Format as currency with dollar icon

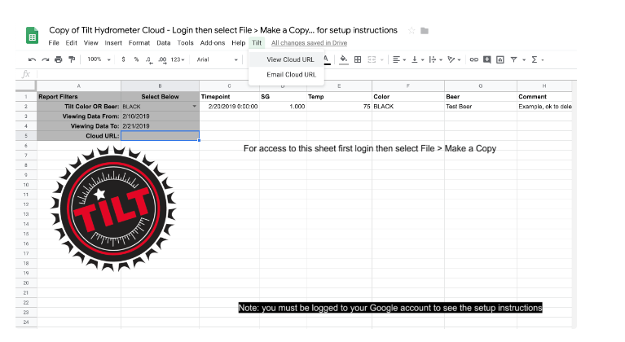[x=123, y=59]
